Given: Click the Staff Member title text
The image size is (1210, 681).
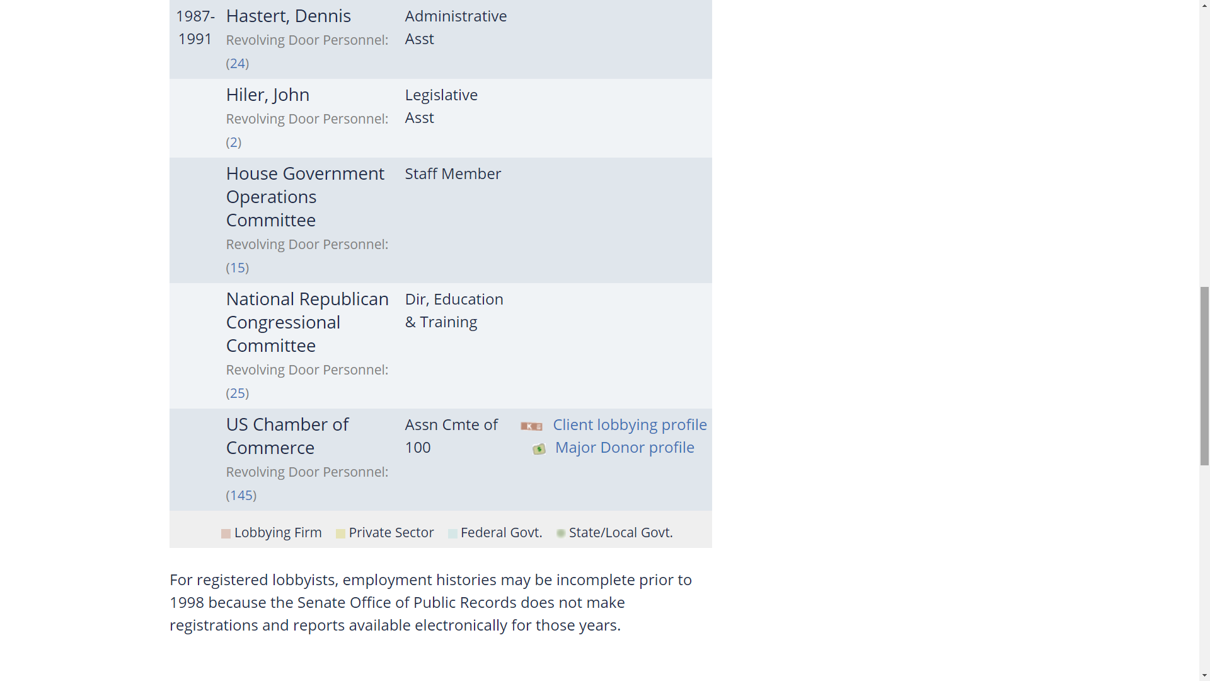Looking at the screenshot, I should tap(452, 173).
